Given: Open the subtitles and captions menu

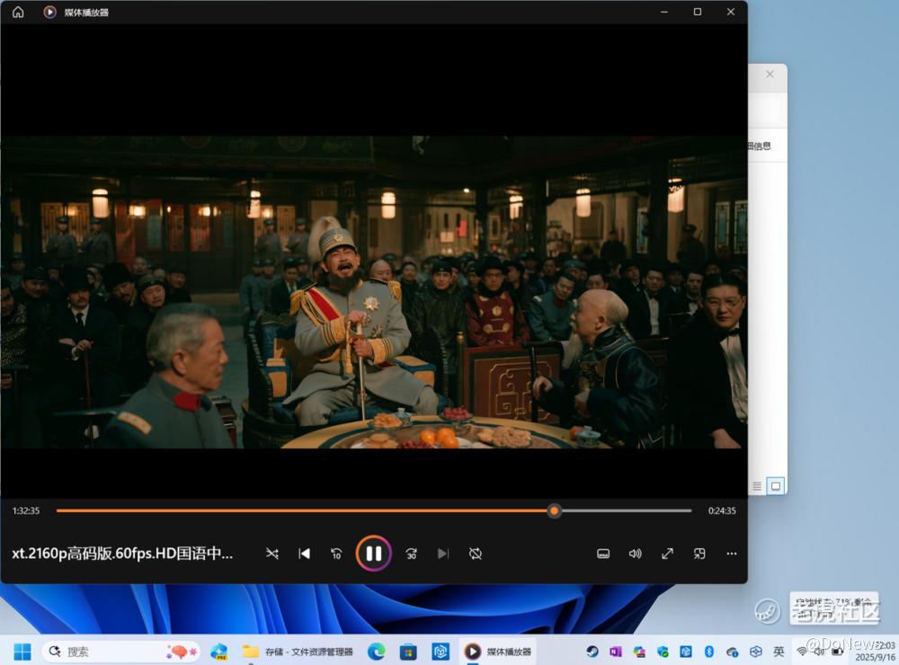Looking at the screenshot, I should [x=603, y=554].
